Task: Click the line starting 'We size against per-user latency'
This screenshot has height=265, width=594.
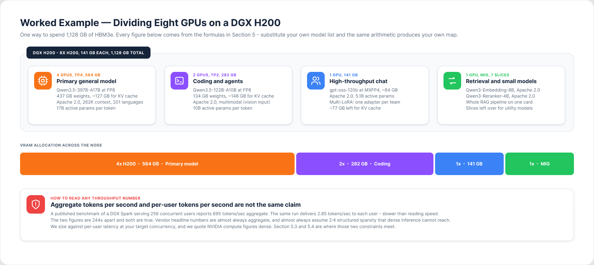Action: point(223,226)
